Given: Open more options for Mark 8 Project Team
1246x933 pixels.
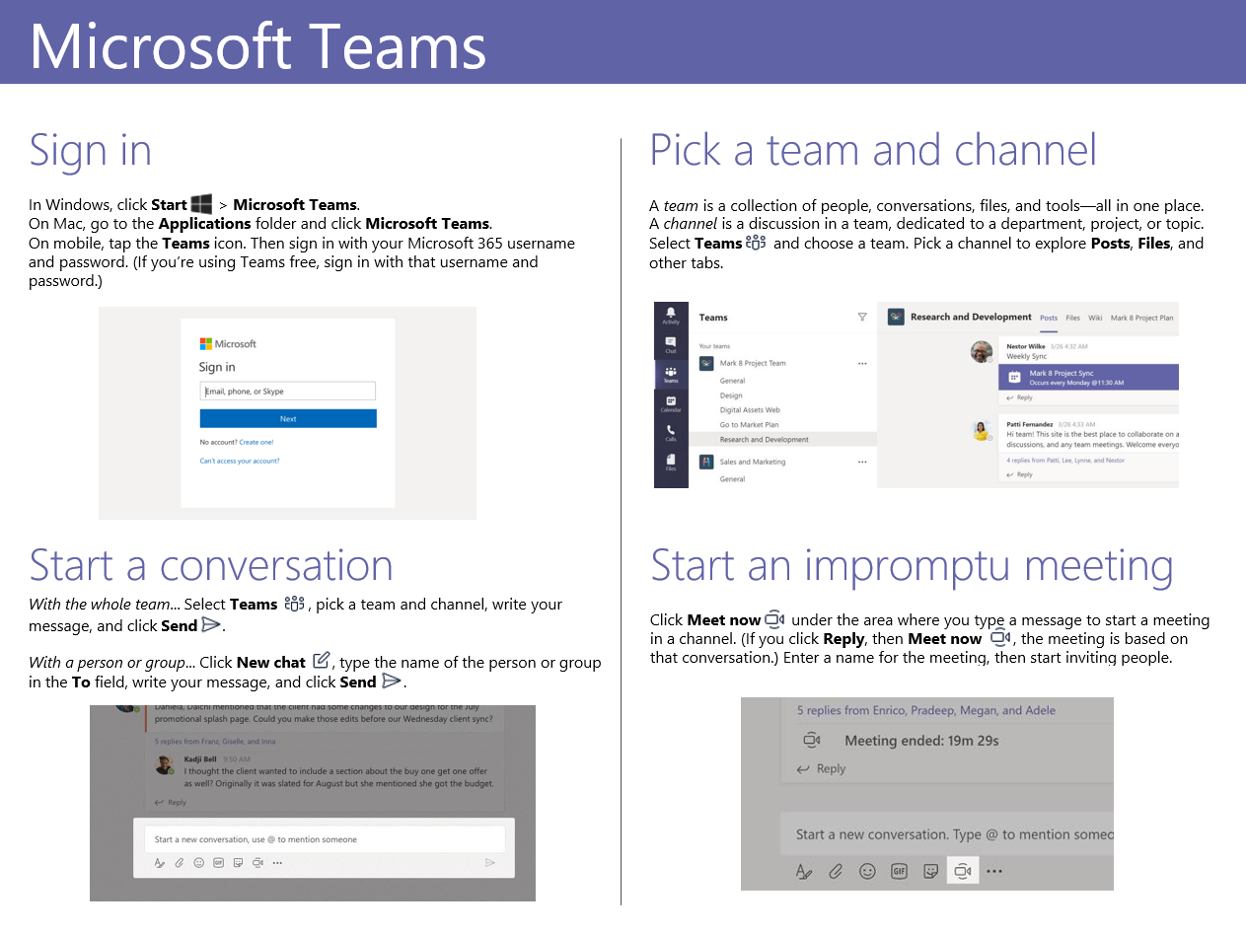Looking at the screenshot, I should [x=862, y=363].
